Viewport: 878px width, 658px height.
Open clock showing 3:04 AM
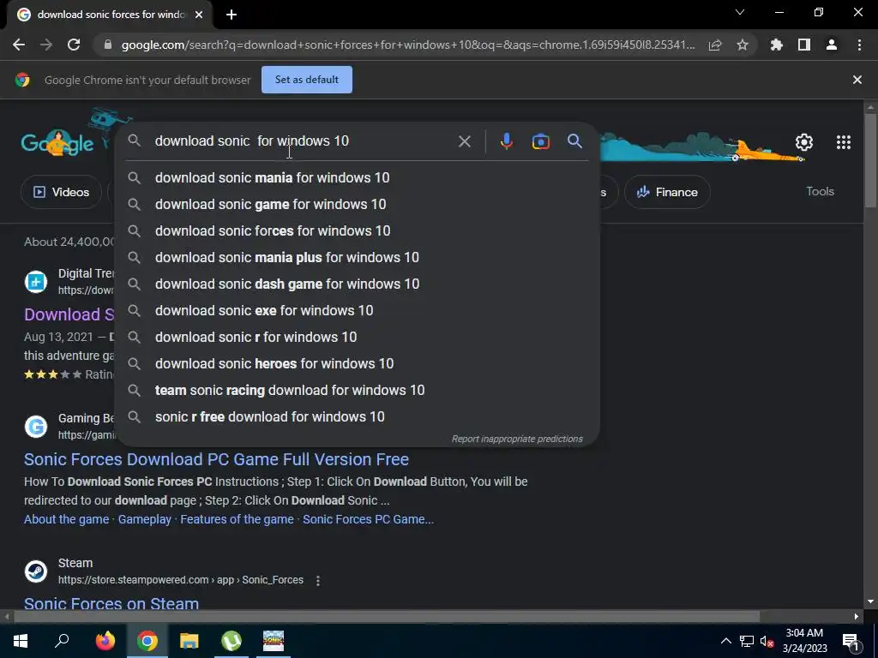pyautogui.click(x=804, y=641)
